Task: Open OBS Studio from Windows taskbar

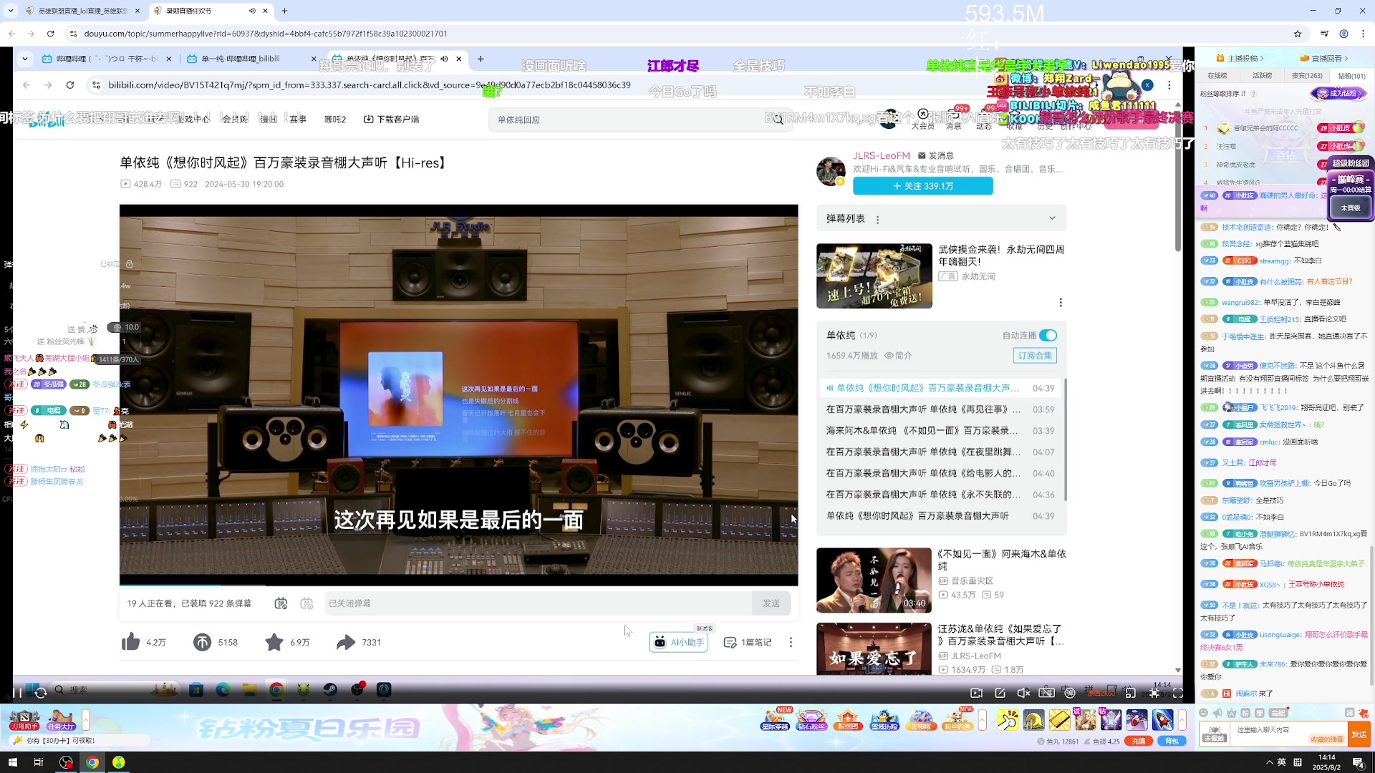Action: tap(66, 762)
